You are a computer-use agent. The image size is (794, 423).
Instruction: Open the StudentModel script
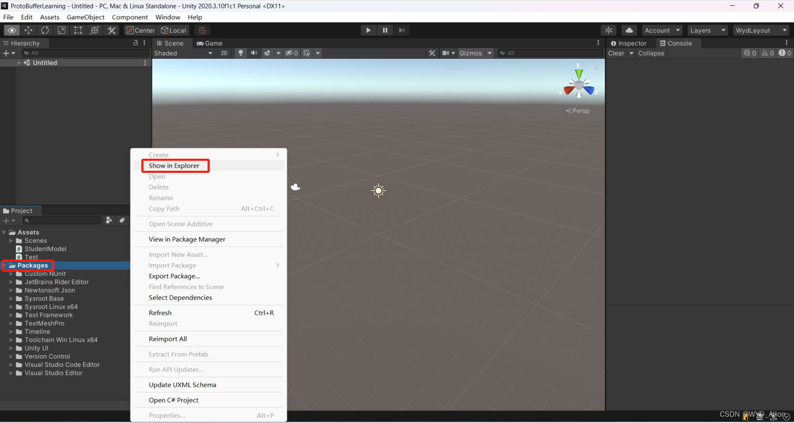click(x=41, y=249)
